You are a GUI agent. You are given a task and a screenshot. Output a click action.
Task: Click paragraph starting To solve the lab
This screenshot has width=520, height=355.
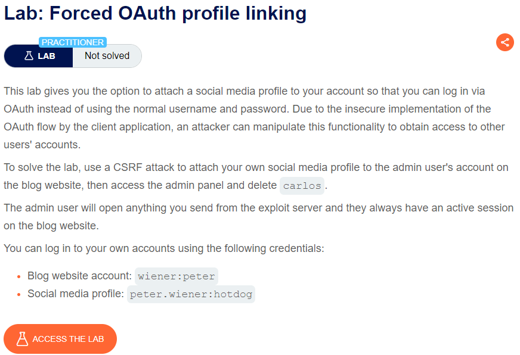click(x=256, y=176)
